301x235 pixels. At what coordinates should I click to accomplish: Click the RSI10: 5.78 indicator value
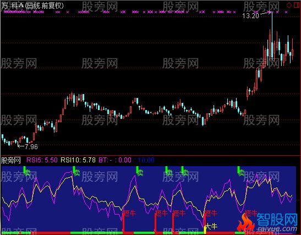click(78, 160)
